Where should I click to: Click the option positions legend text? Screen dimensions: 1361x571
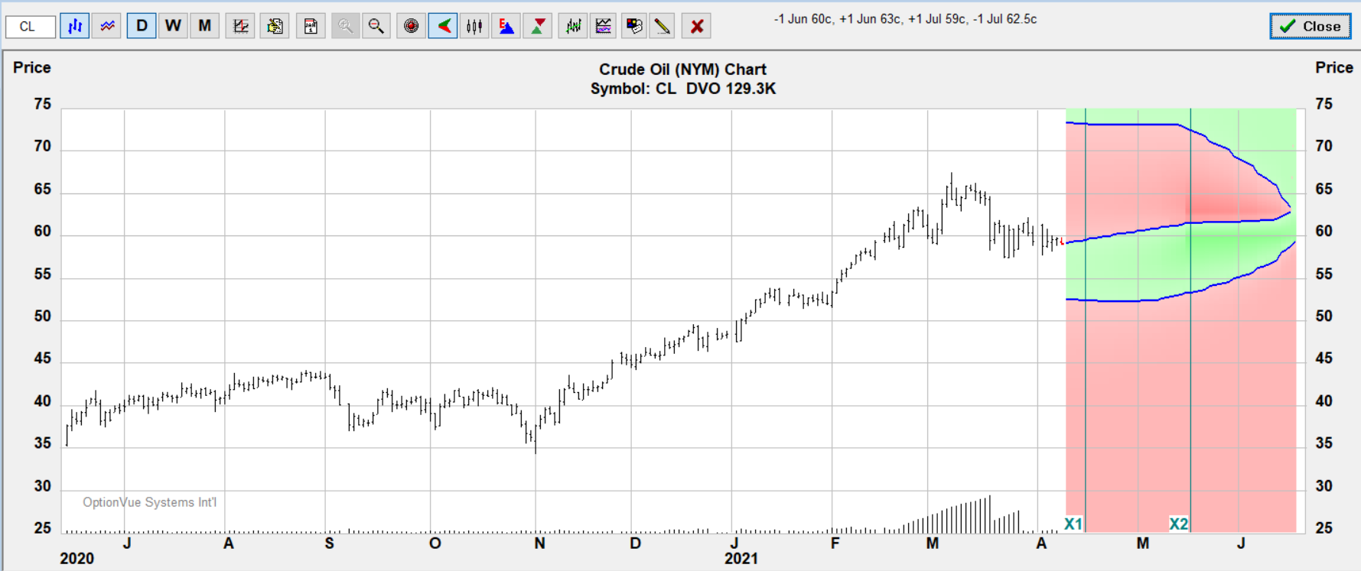(x=905, y=19)
